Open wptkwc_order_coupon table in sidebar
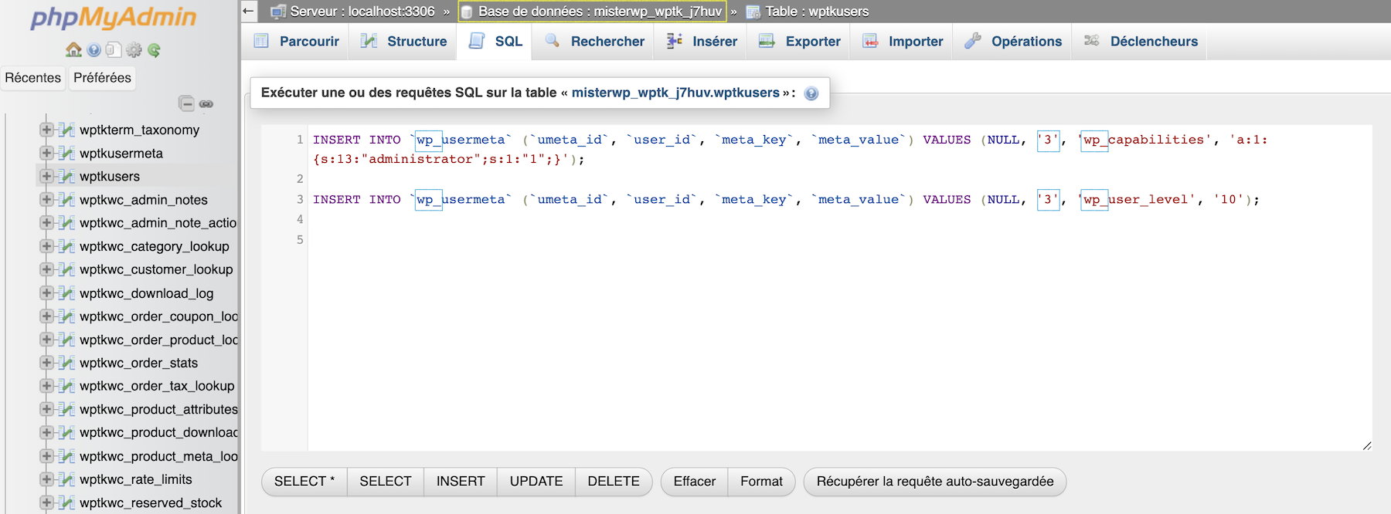This screenshot has height=514, width=1391. click(158, 316)
